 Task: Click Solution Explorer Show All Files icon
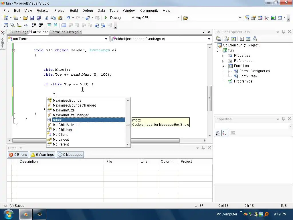pyautogui.click(x=227, y=39)
